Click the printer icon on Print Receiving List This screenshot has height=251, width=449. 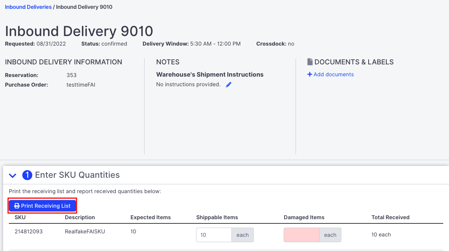[17, 205]
